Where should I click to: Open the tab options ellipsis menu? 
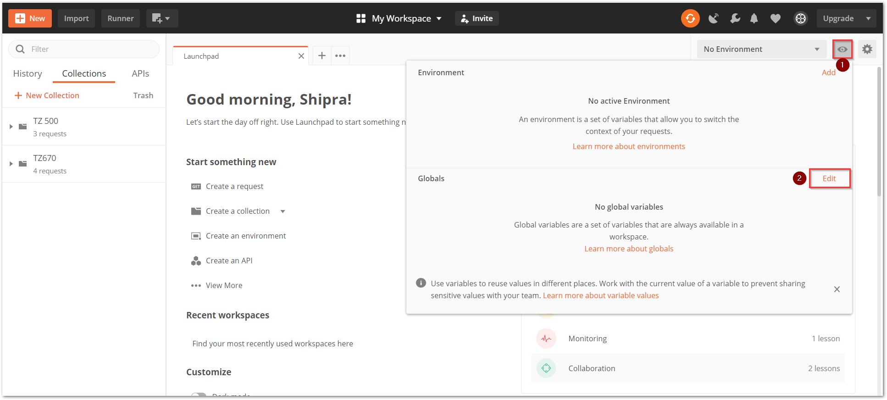tap(340, 56)
